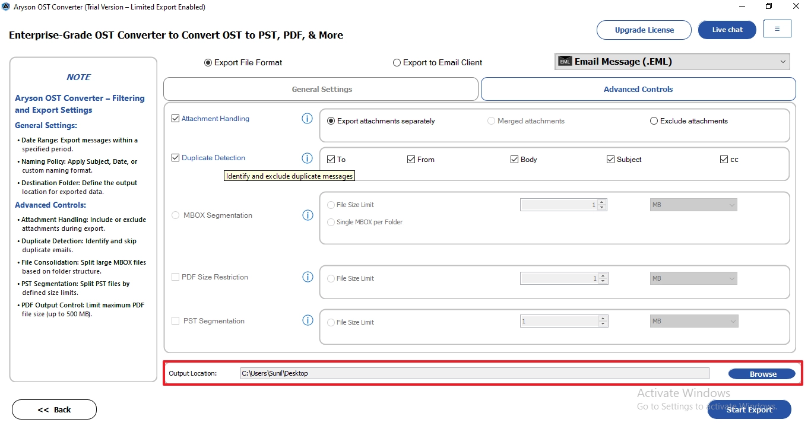Select the MBOX Segmentation radio button

tap(176, 215)
